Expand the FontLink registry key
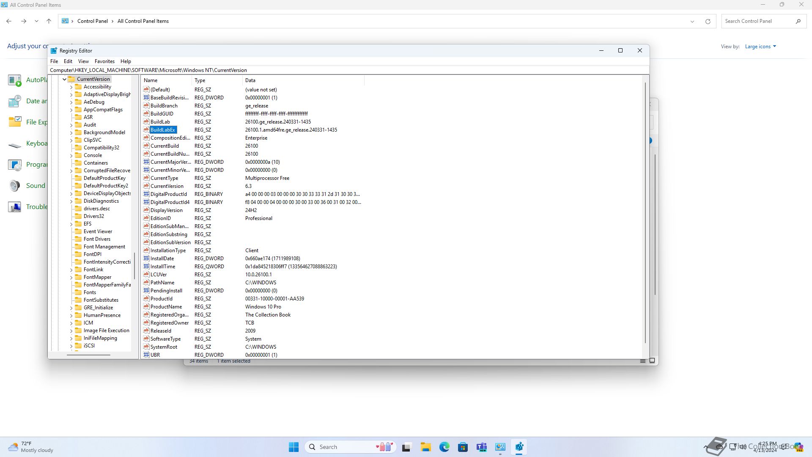Viewport: 812px width, 457px height. pyautogui.click(x=71, y=270)
